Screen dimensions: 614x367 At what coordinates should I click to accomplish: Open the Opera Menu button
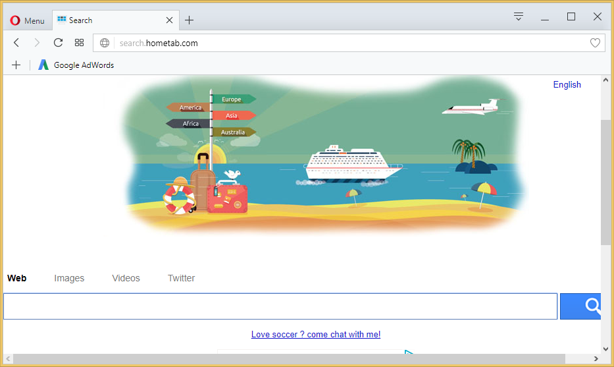pos(27,20)
